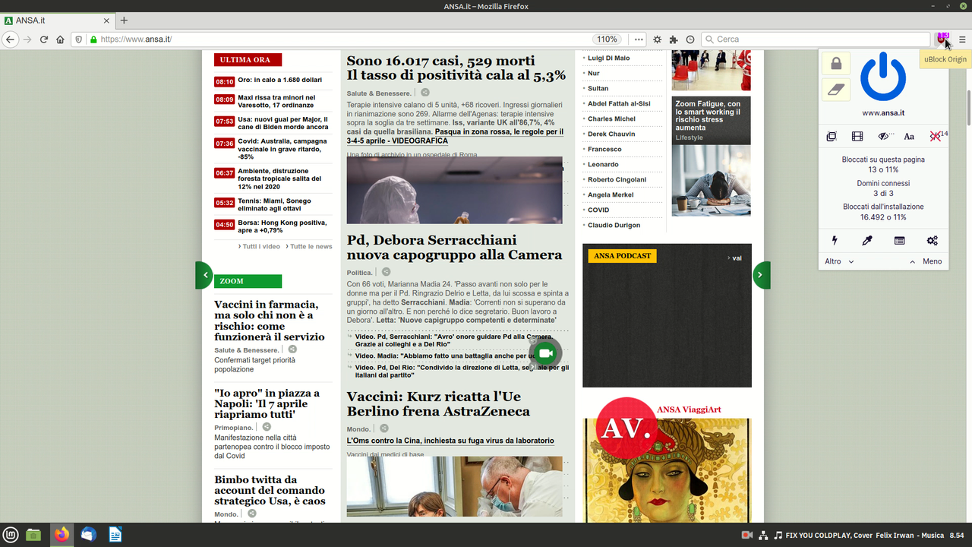972x547 pixels.
Task: Open ANSA ViaggiArt title link
Action: (x=689, y=409)
